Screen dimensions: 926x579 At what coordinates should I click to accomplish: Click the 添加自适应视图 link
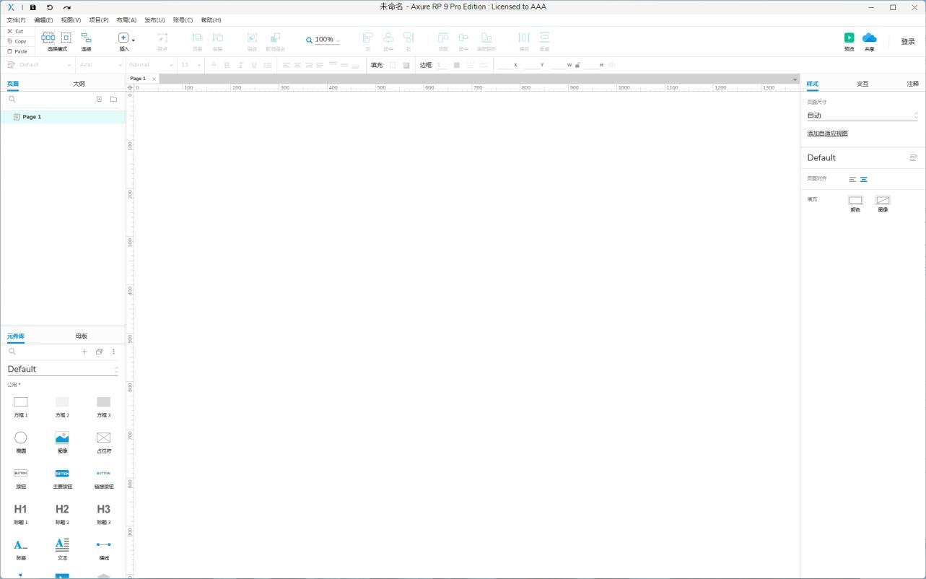(827, 134)
